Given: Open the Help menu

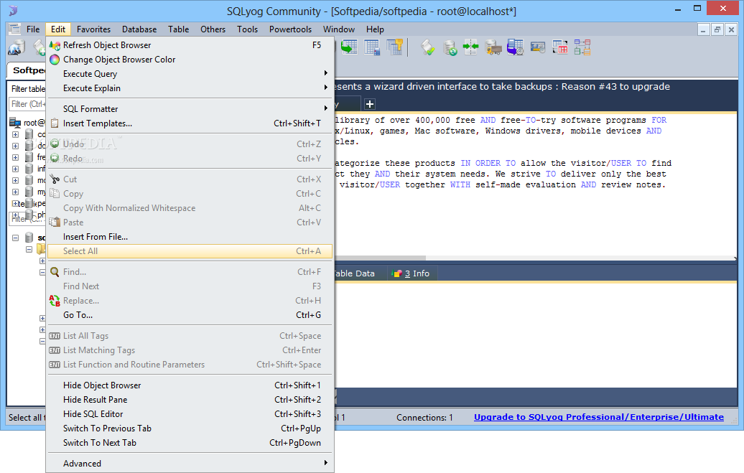Looking at the screenshot, I should click(x=375, y=29).
